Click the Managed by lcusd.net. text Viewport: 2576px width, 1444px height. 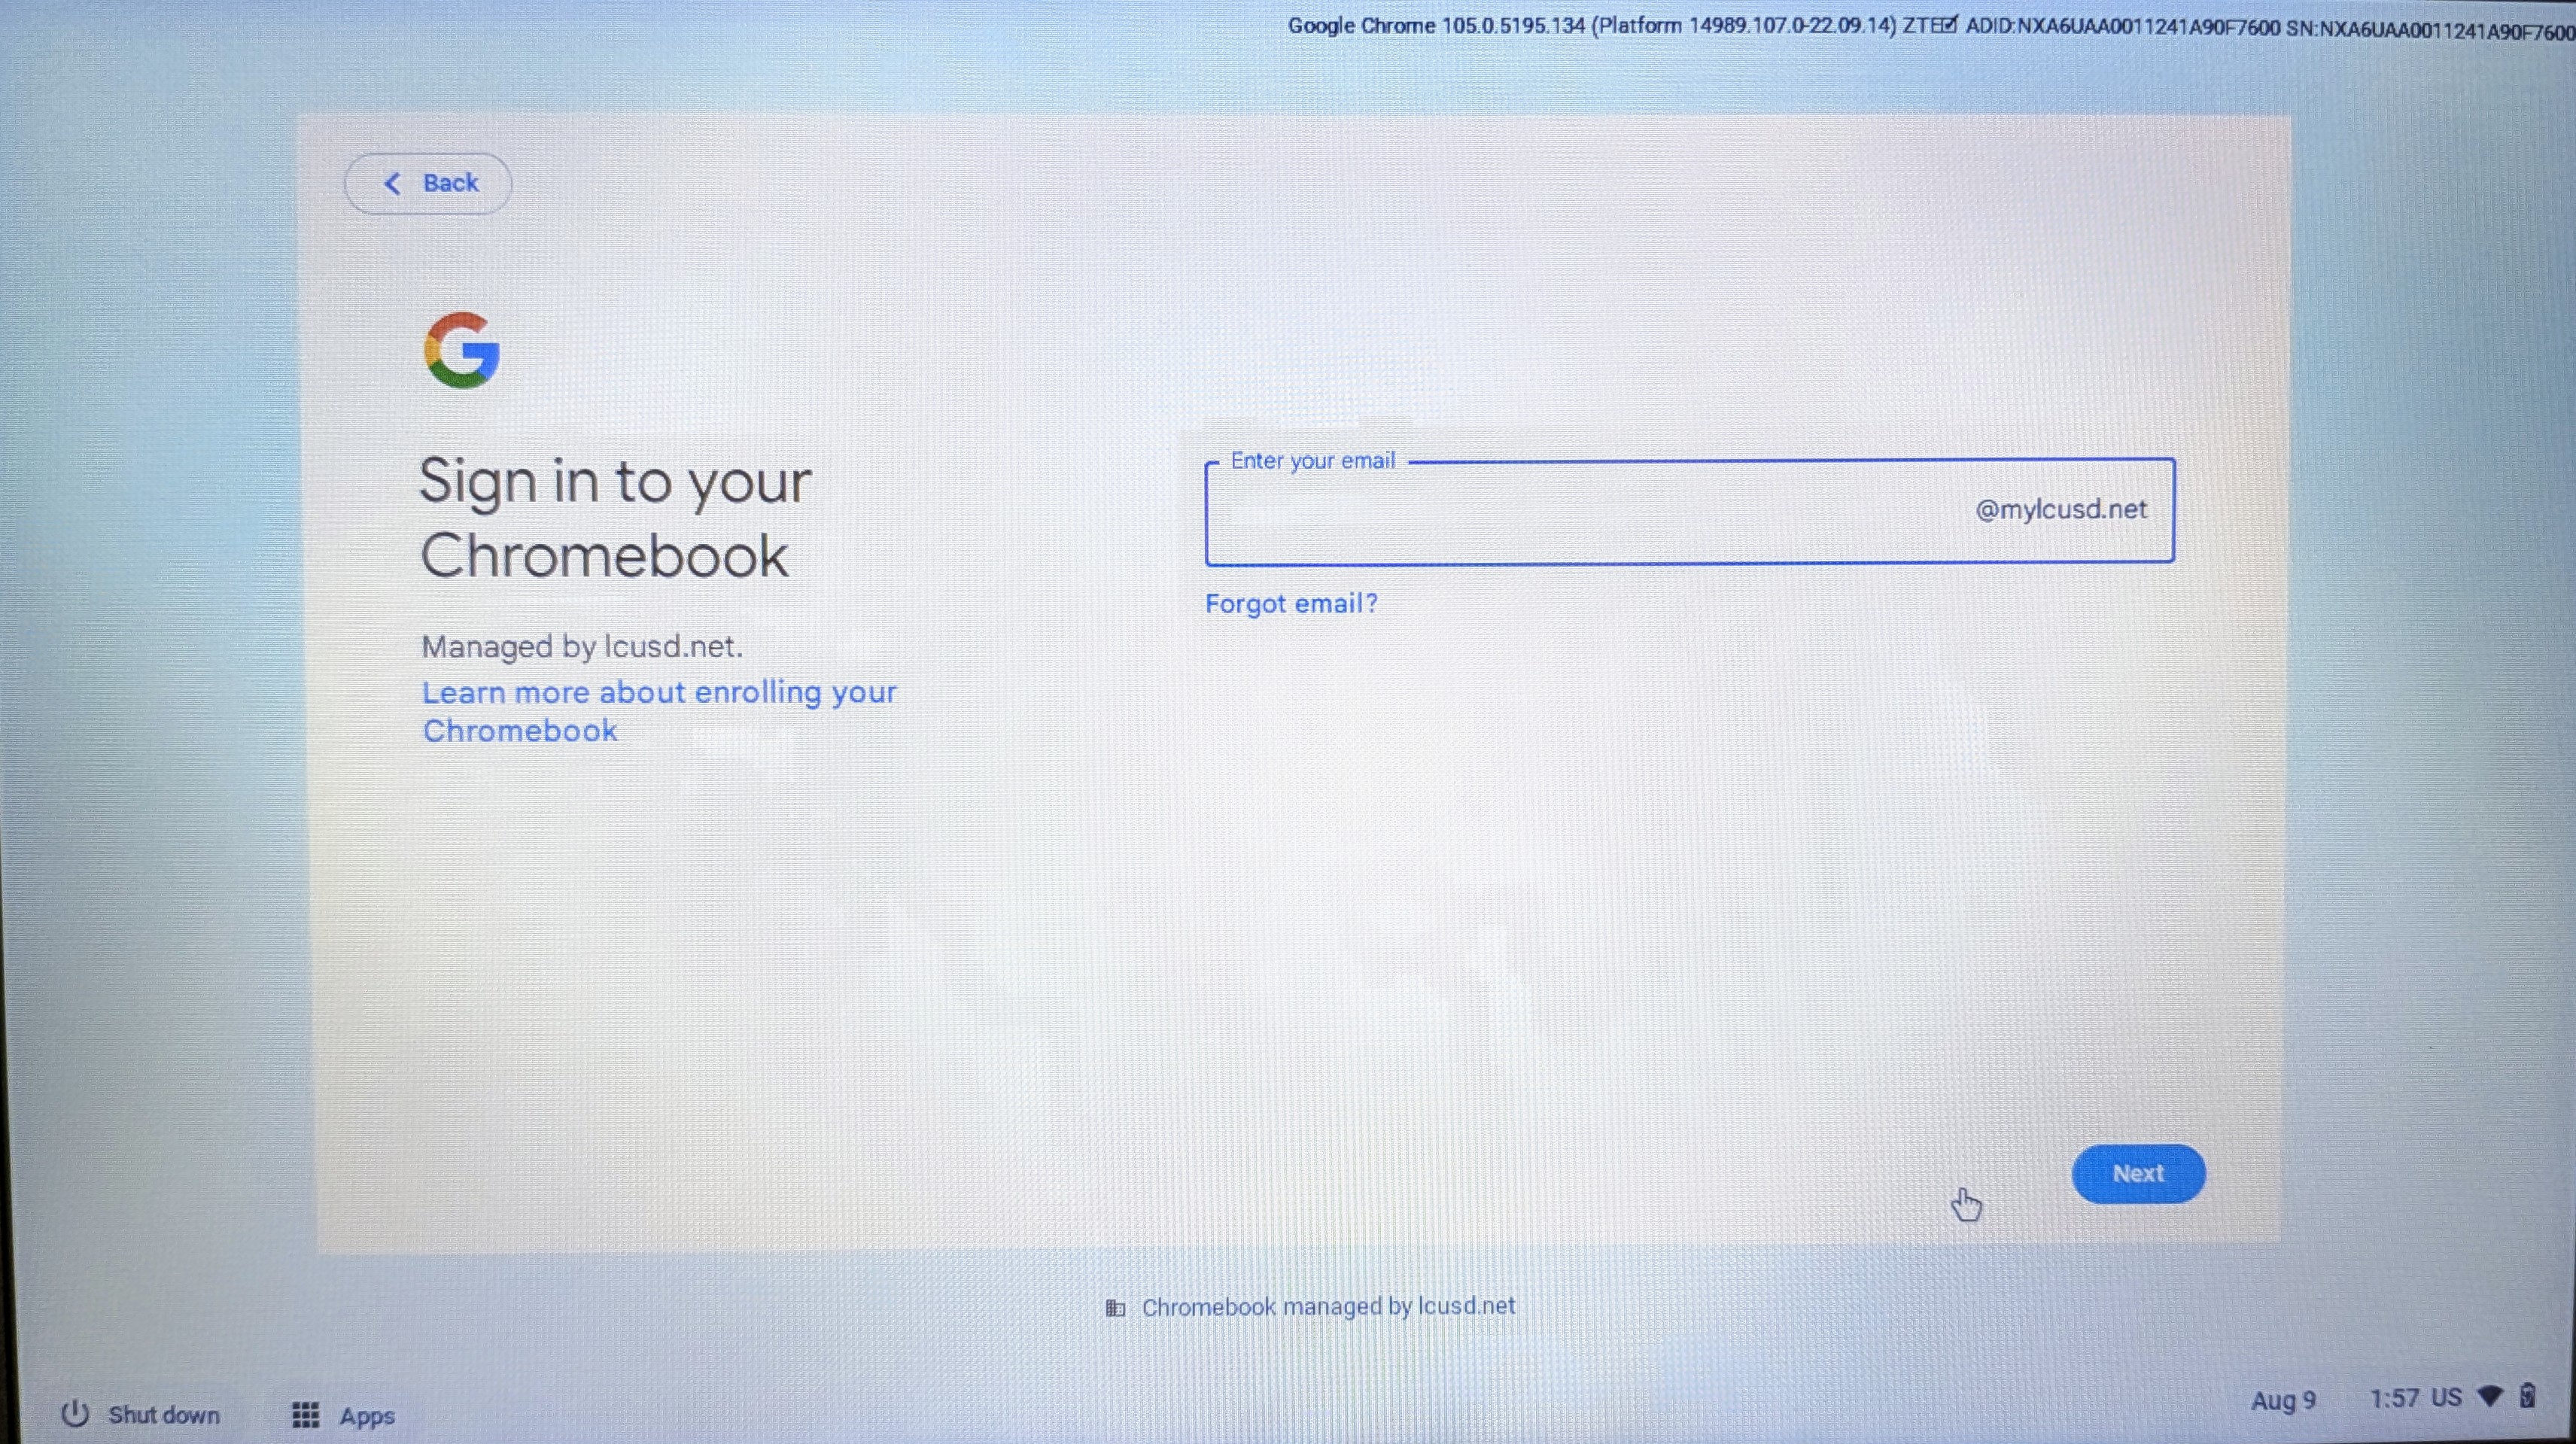tap(582, 646)
